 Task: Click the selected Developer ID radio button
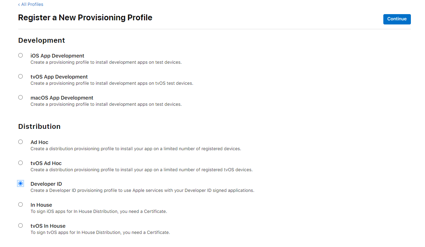point(21,184)
